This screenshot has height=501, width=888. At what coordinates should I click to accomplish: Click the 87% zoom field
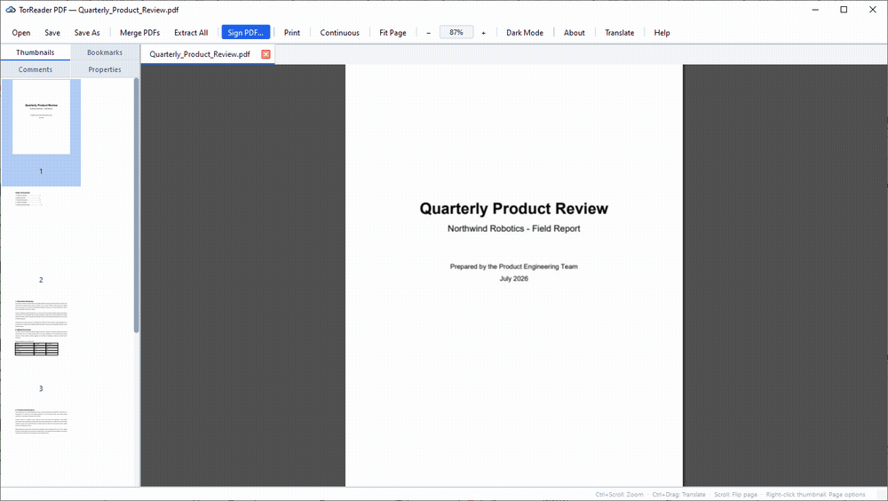tap(456, 32)
